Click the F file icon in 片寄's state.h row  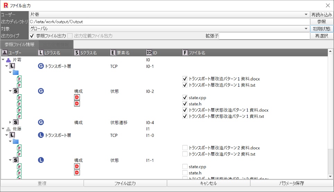pyautogui.click(x=19, y=104)
